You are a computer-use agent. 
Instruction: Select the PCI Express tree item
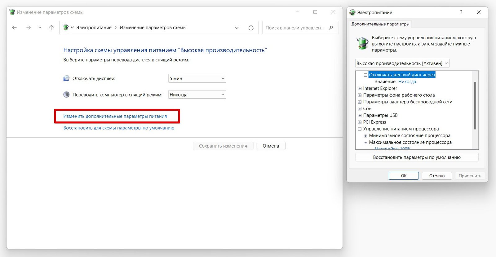click(x=374, y=122)
